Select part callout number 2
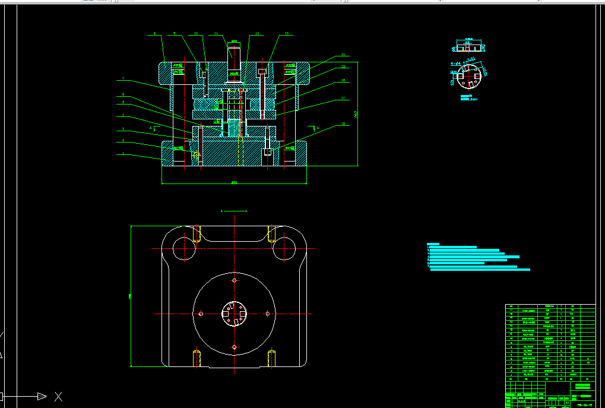 [x=123, y=141]
